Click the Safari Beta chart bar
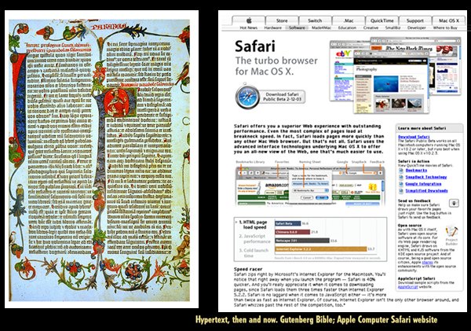The height and width of the screenshot is (331, 471). pos(288,223)
